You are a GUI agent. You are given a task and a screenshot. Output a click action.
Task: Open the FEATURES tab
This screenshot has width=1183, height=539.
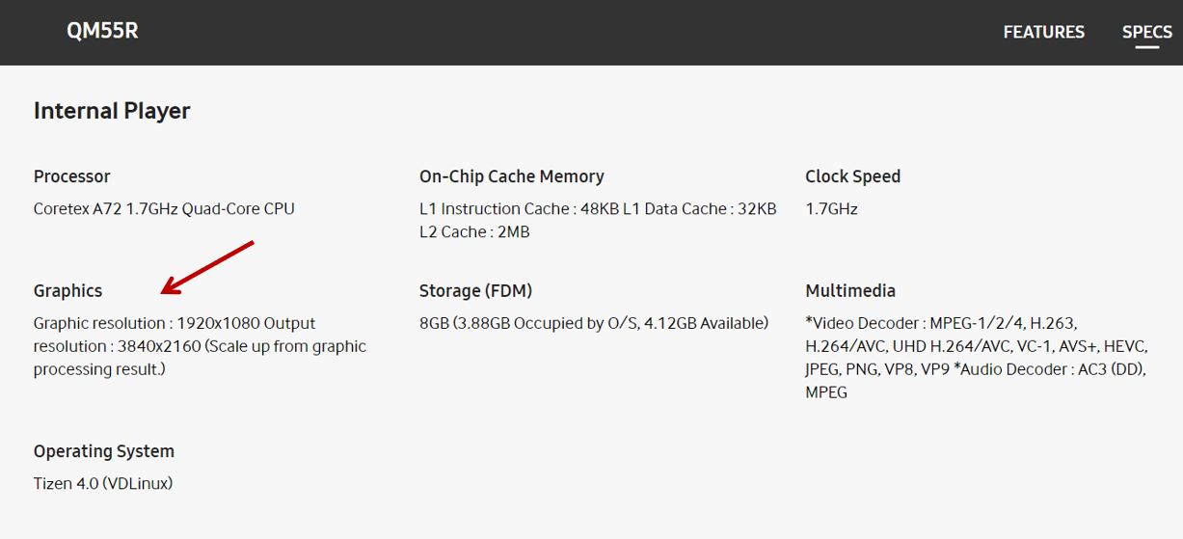(1043, 32)
